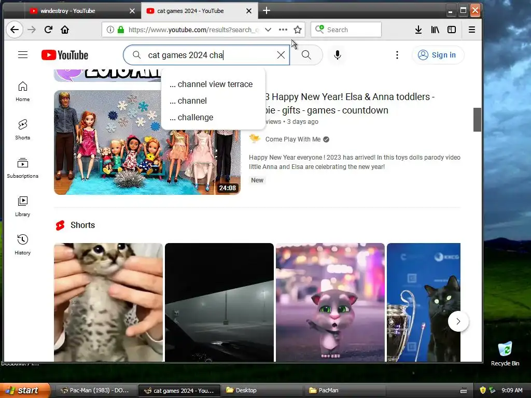The image size is (531, 398).
Task: Close the windestroy tab
Action: (x=132, y=11)
